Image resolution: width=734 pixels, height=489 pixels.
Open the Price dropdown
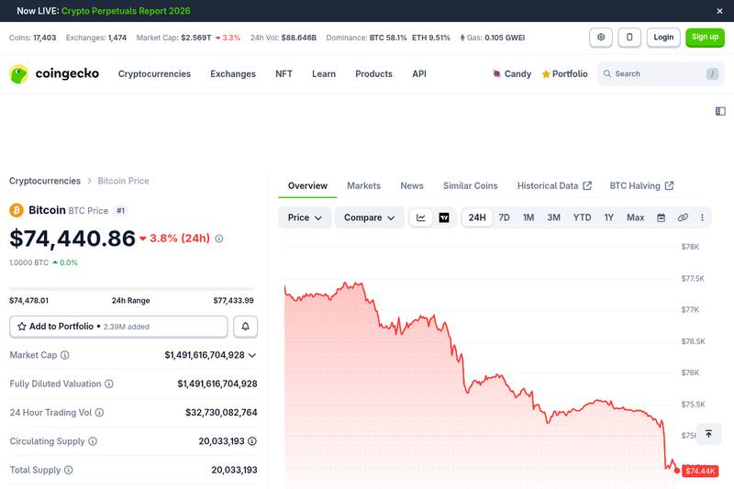(305, 217)
